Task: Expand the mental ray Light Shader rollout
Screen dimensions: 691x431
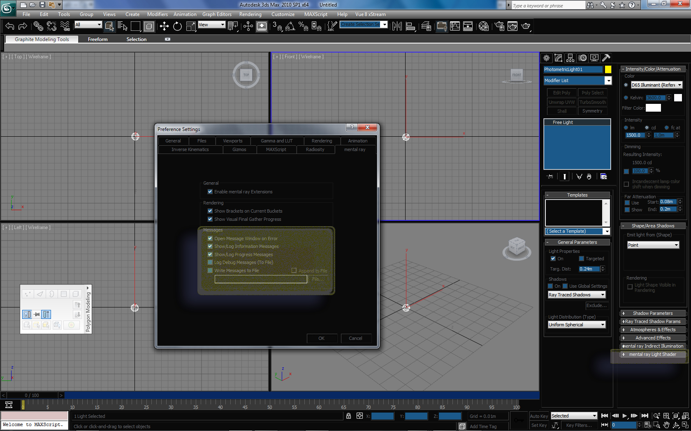Action: click(x=653, y=354)
